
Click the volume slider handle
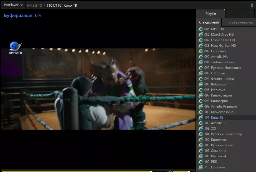pyautogui.click(x=189, y=171)
